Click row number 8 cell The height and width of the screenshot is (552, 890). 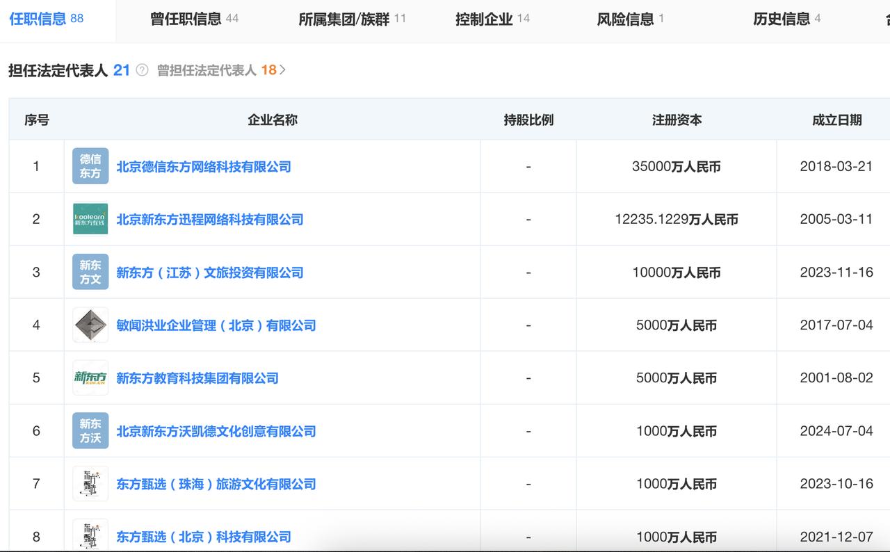click(36, 531)
